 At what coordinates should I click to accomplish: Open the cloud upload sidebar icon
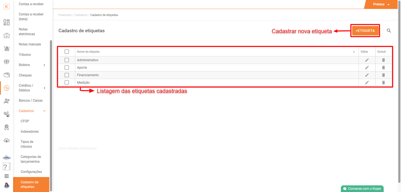7,140
